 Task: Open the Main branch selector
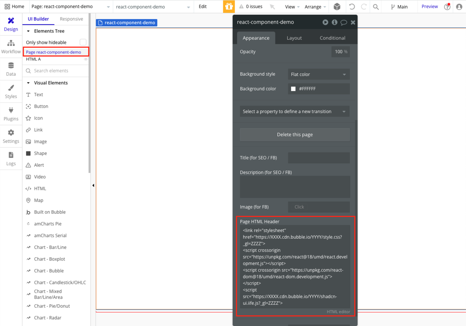399,7
